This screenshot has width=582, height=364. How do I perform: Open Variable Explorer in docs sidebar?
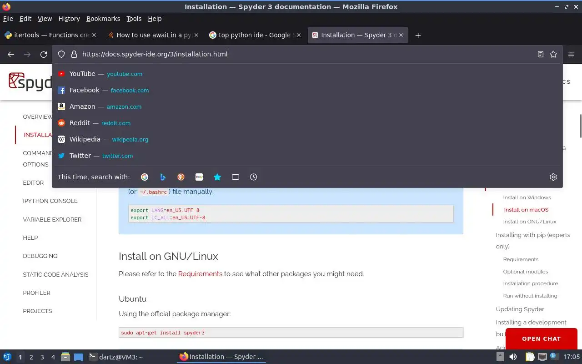point(52,219)
